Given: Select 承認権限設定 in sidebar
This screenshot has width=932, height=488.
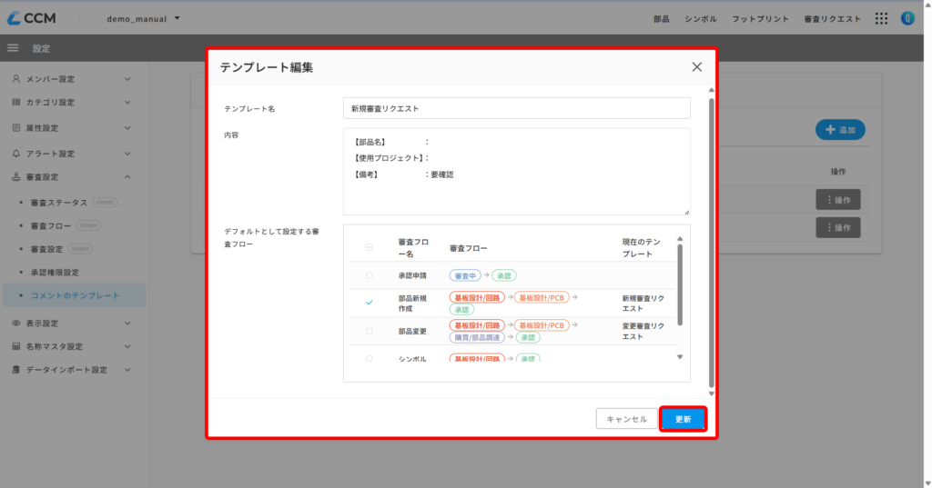Looking at the screenshot, I should [x=55, y=272].
